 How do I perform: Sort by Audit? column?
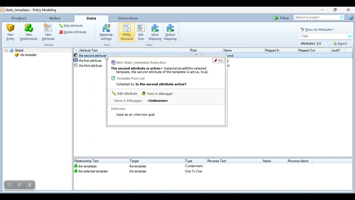(338, 51)
